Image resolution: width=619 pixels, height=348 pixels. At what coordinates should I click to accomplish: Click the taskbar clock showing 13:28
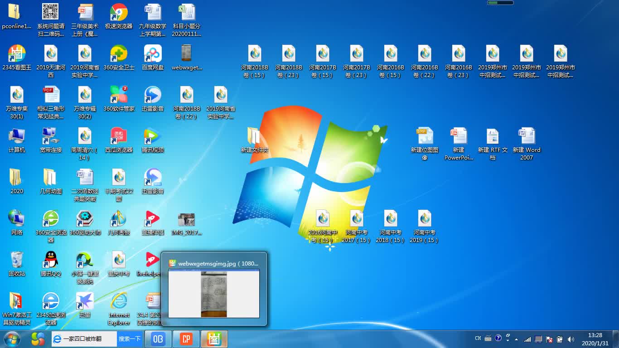[x=595, y=339]
